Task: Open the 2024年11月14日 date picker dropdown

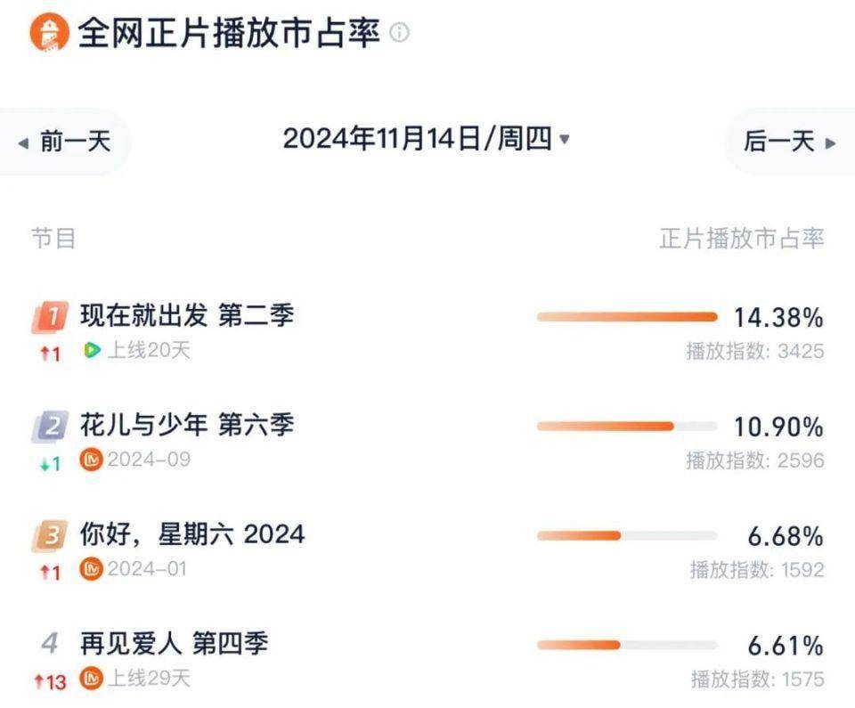Action: click(426, 139)
